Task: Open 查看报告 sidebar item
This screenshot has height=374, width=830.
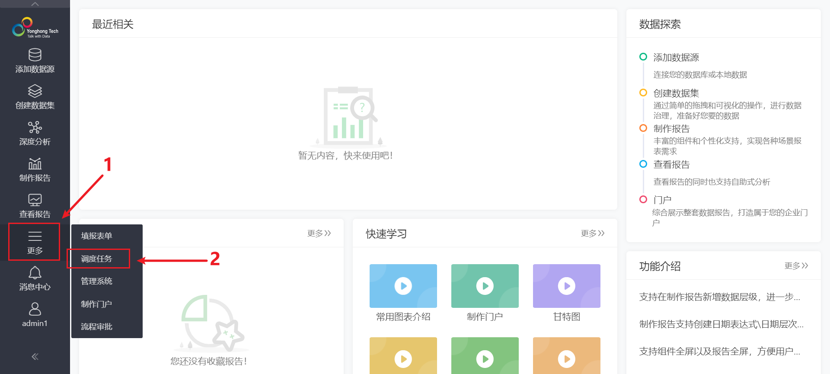Action: (35, 206)
